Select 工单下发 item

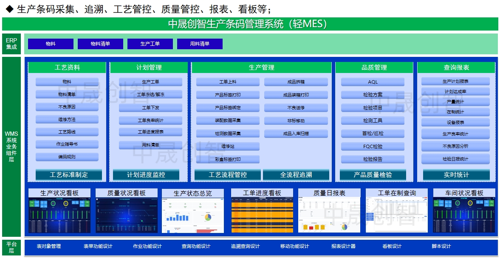pos(150,108)
